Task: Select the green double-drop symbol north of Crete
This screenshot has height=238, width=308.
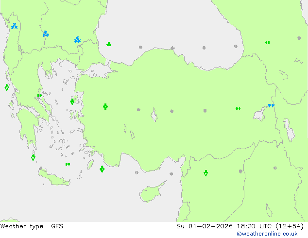Action: pos(68,164)
